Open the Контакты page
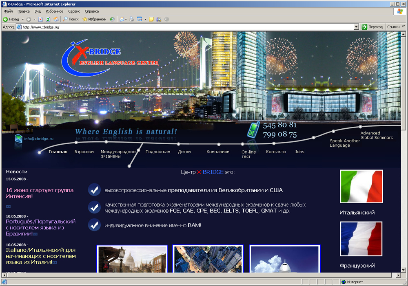408x286 pixels. click(x=276, y=152)
